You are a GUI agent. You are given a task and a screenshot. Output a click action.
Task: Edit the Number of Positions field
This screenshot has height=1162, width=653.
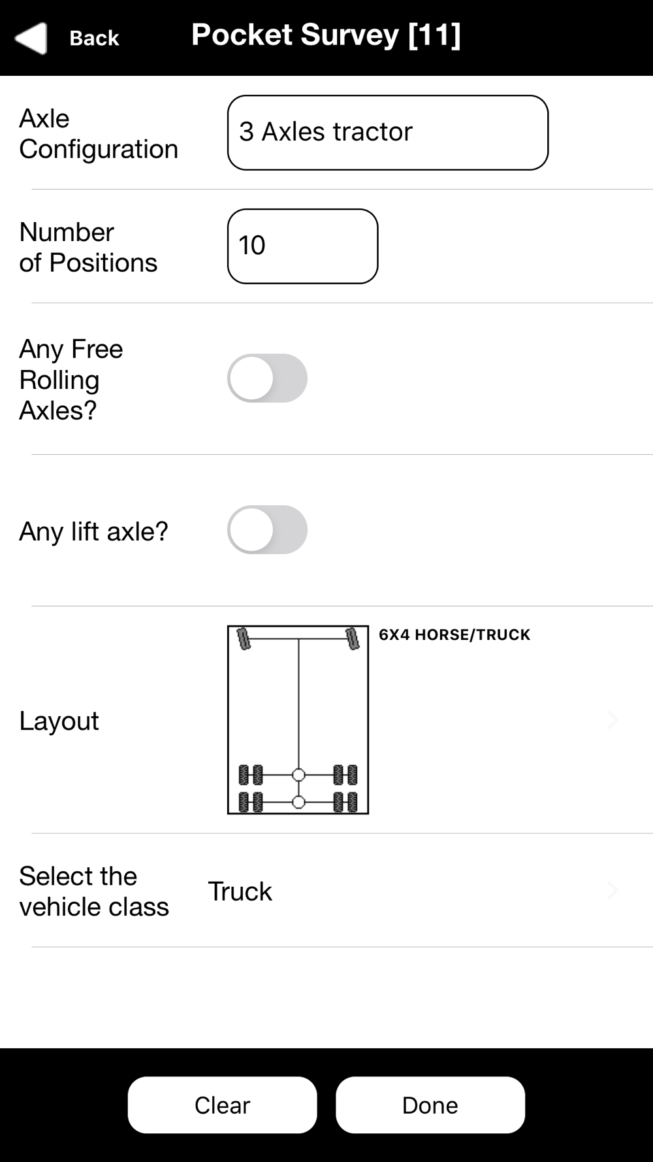(302, 246)
